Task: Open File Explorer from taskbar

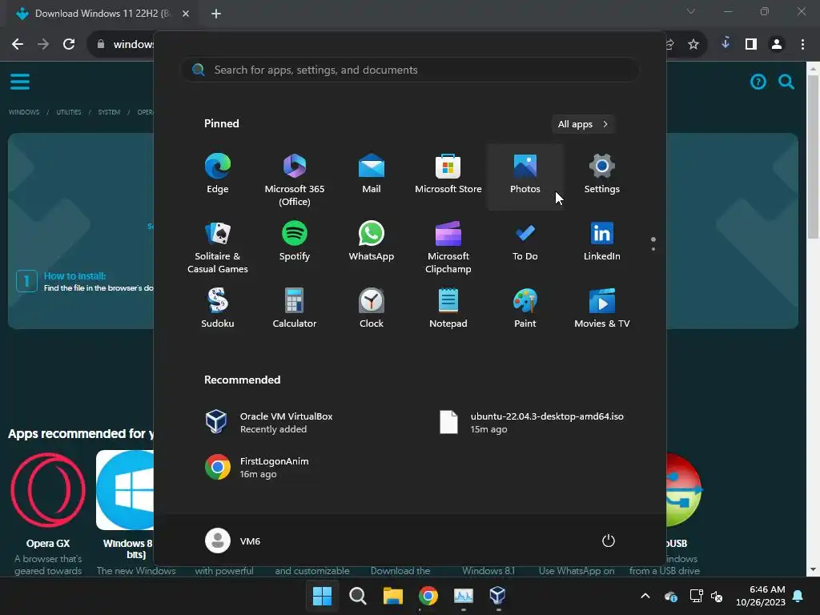Action: pos(392,596)
